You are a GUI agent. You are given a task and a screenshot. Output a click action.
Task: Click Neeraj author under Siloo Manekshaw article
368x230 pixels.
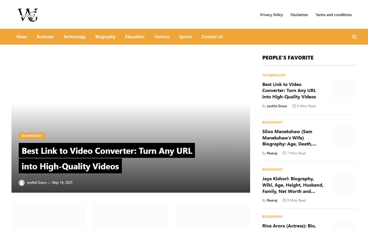(272, 153)
